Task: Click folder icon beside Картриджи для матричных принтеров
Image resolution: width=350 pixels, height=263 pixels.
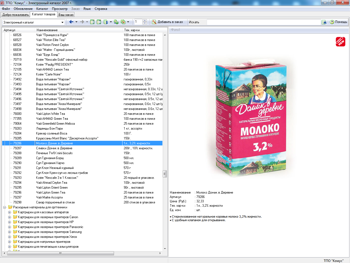Action: click(x=15, y=242)
